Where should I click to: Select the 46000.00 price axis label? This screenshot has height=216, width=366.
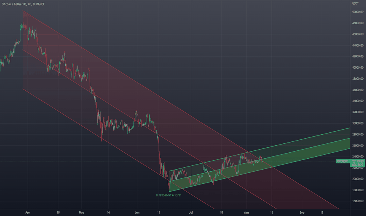coord(358,34)
